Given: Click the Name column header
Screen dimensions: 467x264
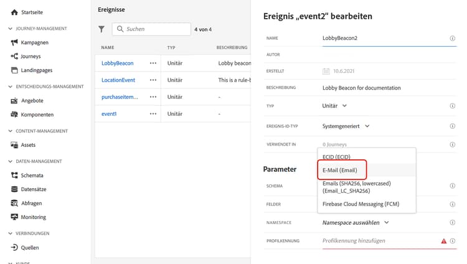Looking at the screenshot, I should (x=108, y=47).
